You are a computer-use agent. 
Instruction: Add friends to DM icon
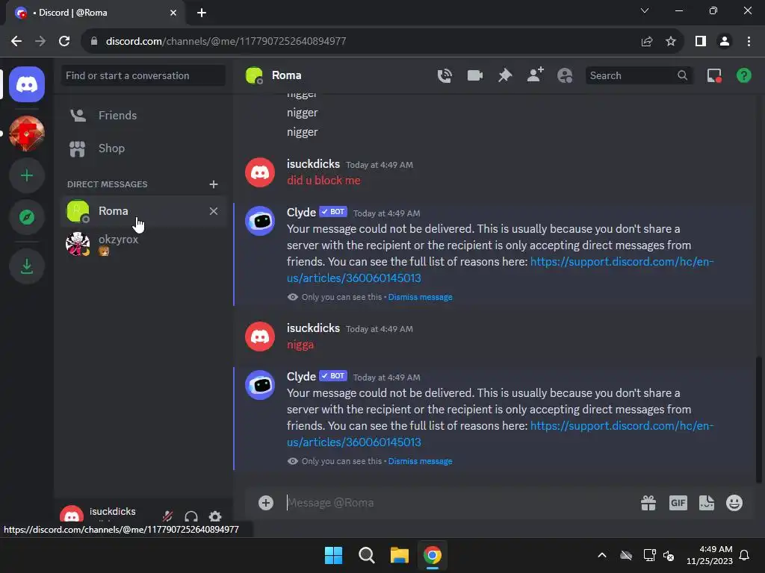pyautogui.click(x=535, y=75)
